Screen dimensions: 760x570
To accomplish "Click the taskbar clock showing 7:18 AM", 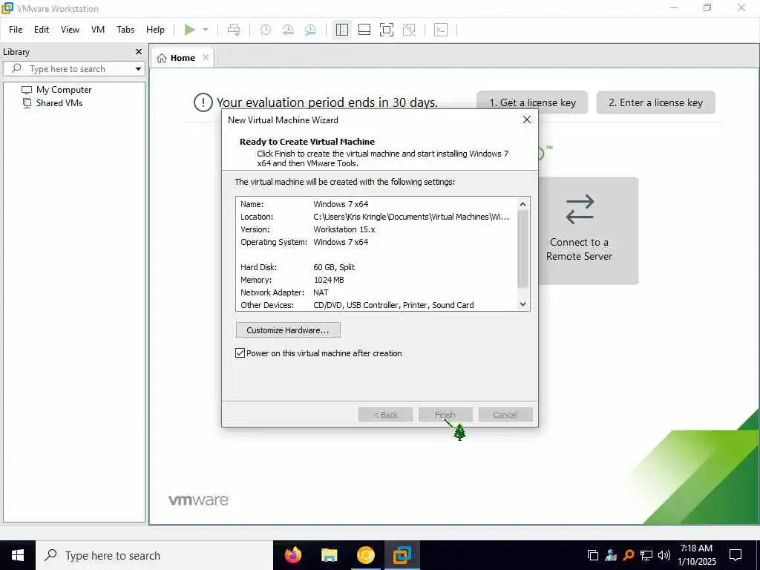I will coord(696,555).
